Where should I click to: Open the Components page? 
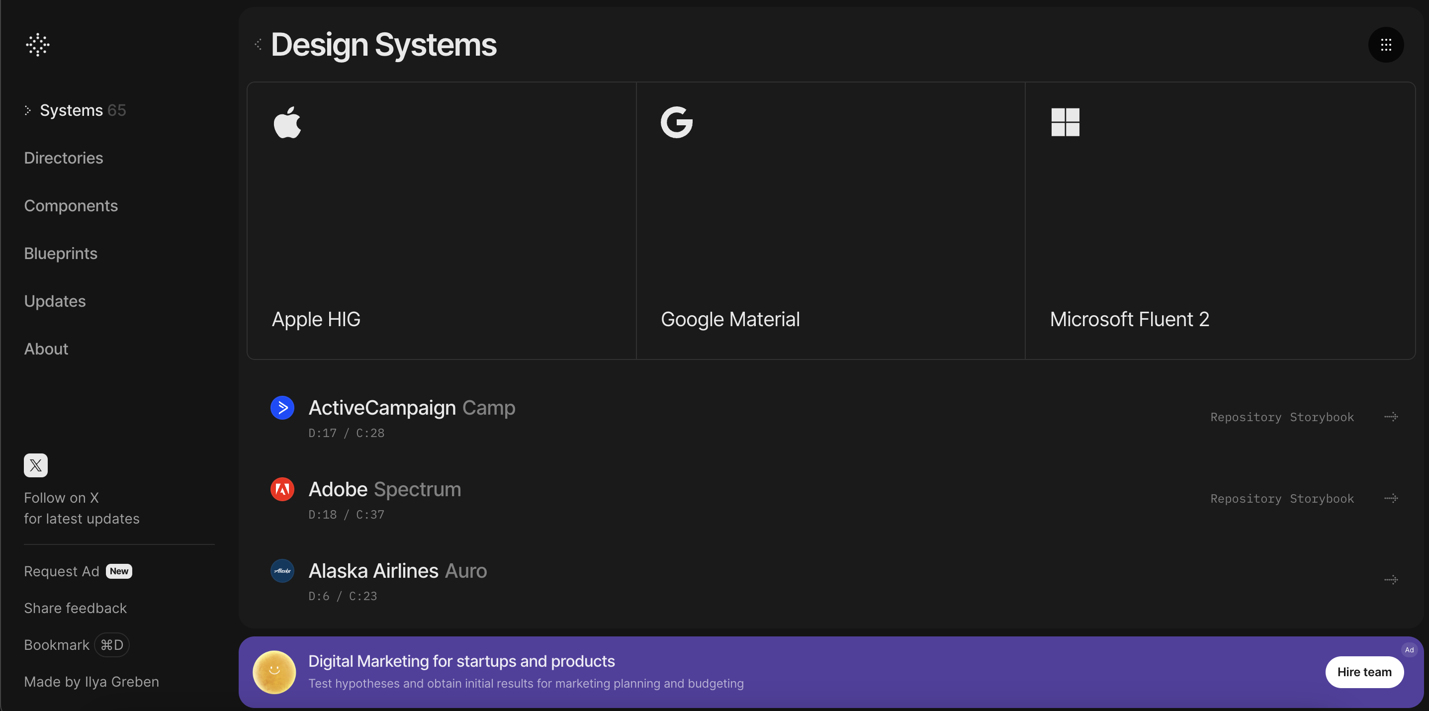point(71,206)
